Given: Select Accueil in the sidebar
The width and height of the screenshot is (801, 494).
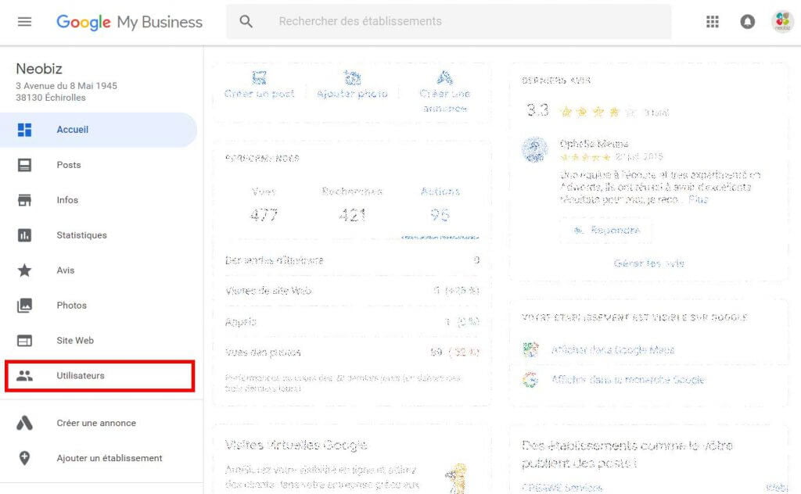Looking at the screenshot, I should pos(98,130).
